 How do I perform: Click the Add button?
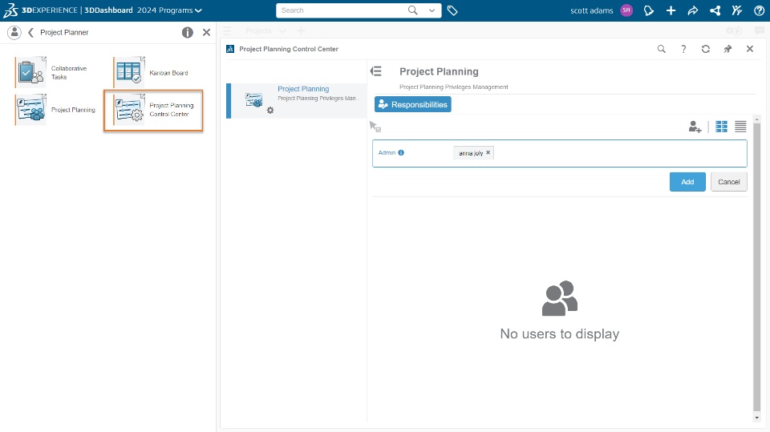pyautogui.click(x=687, y=182)
